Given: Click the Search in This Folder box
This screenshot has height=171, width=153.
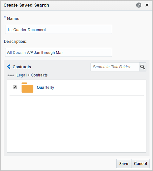Looking at the screenshot, I should coord(115,67).
